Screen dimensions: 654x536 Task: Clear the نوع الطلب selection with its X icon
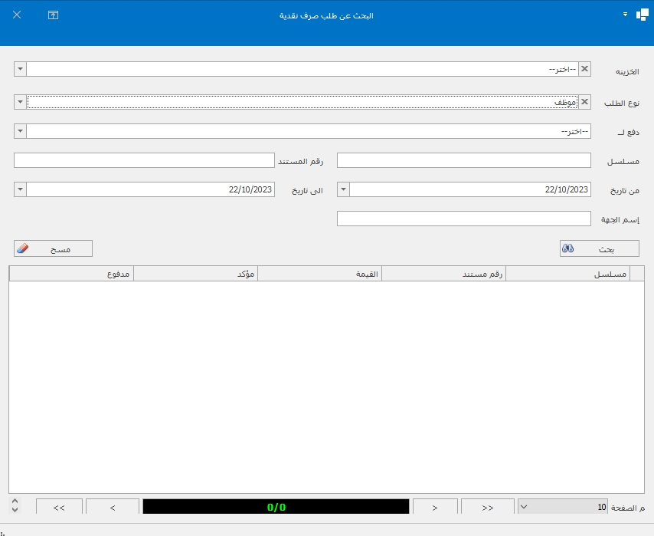(585, 101)
